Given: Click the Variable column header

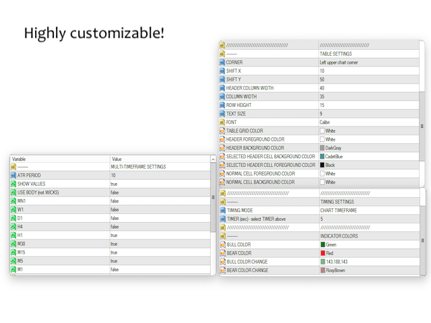Looking at the screenshot, I should [x=59, y=159].
